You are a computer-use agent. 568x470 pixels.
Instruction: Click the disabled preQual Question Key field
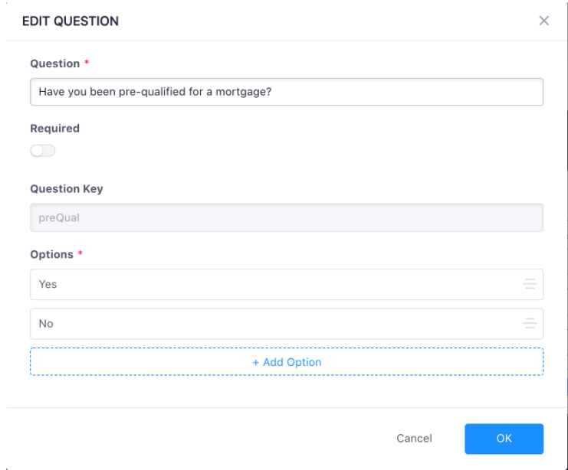[287, 217]
